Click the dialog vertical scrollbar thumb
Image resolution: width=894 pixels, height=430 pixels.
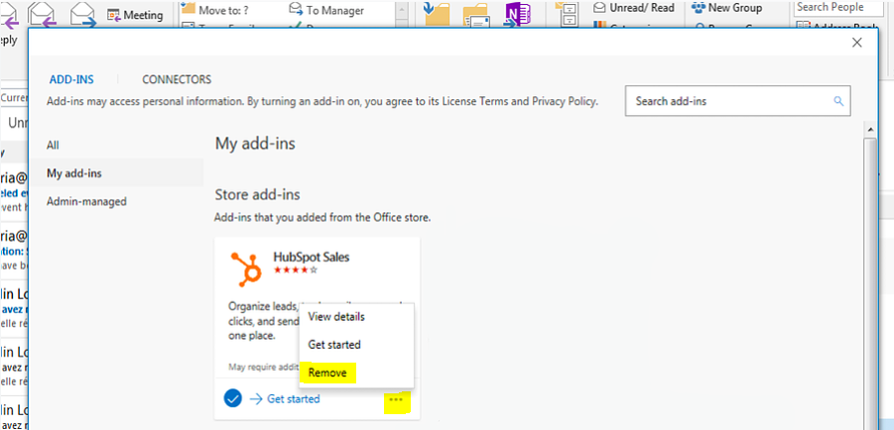(x=870, y=283)
